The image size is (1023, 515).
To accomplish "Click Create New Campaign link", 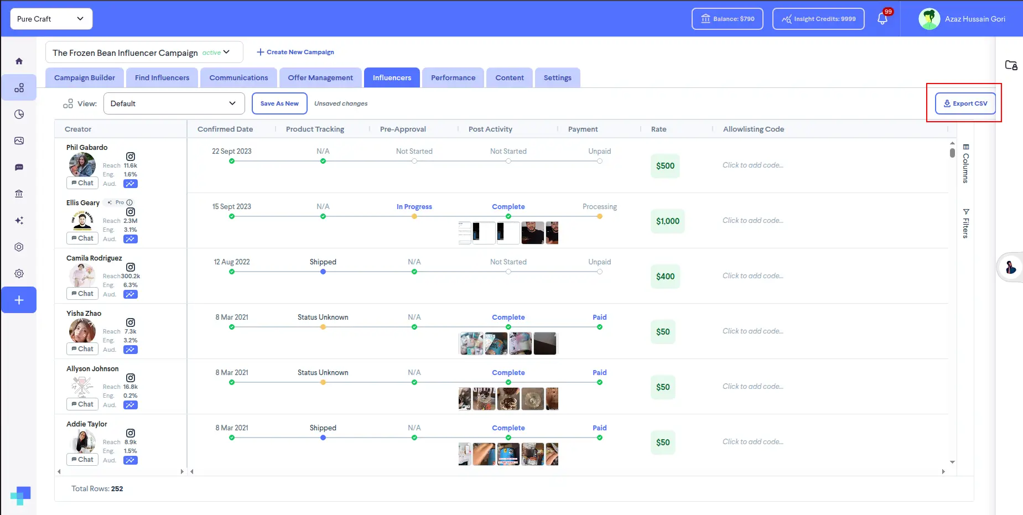I will 295,52.
